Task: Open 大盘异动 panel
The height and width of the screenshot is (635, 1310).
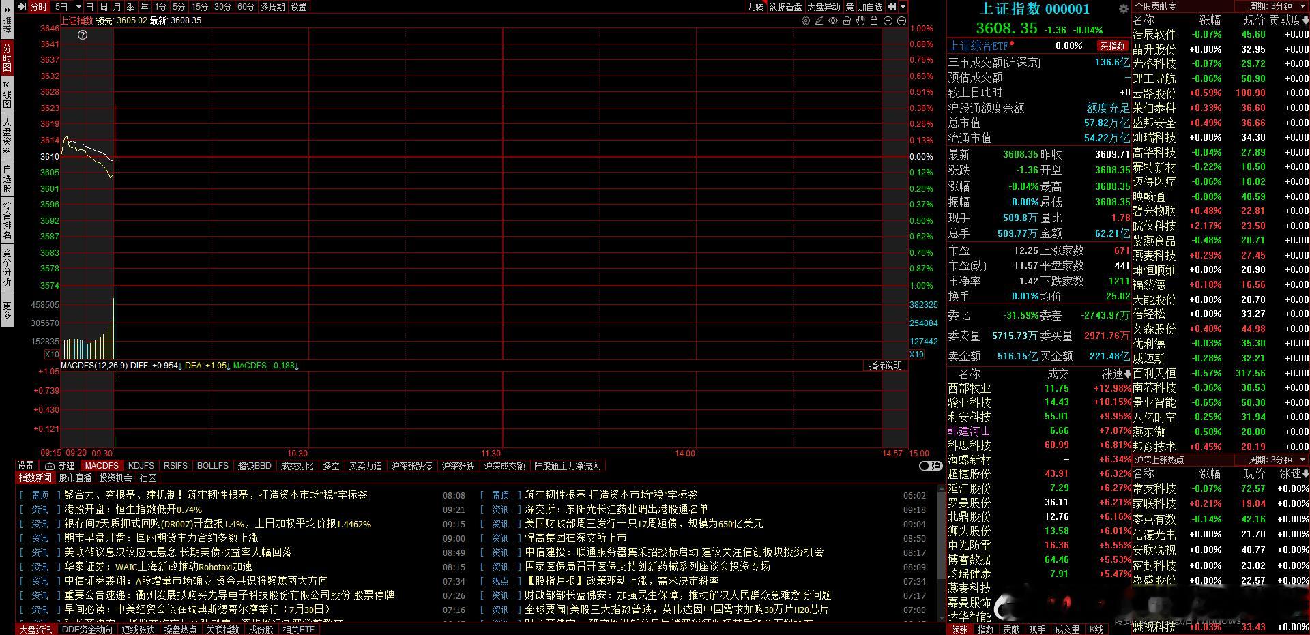Action: click(824, 7)
